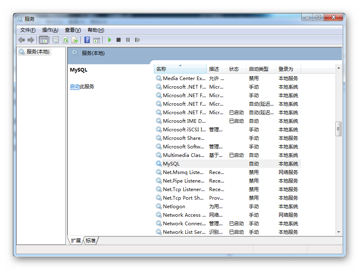
Task: Open the 文件(F) menu
Action: coord(28,30)
